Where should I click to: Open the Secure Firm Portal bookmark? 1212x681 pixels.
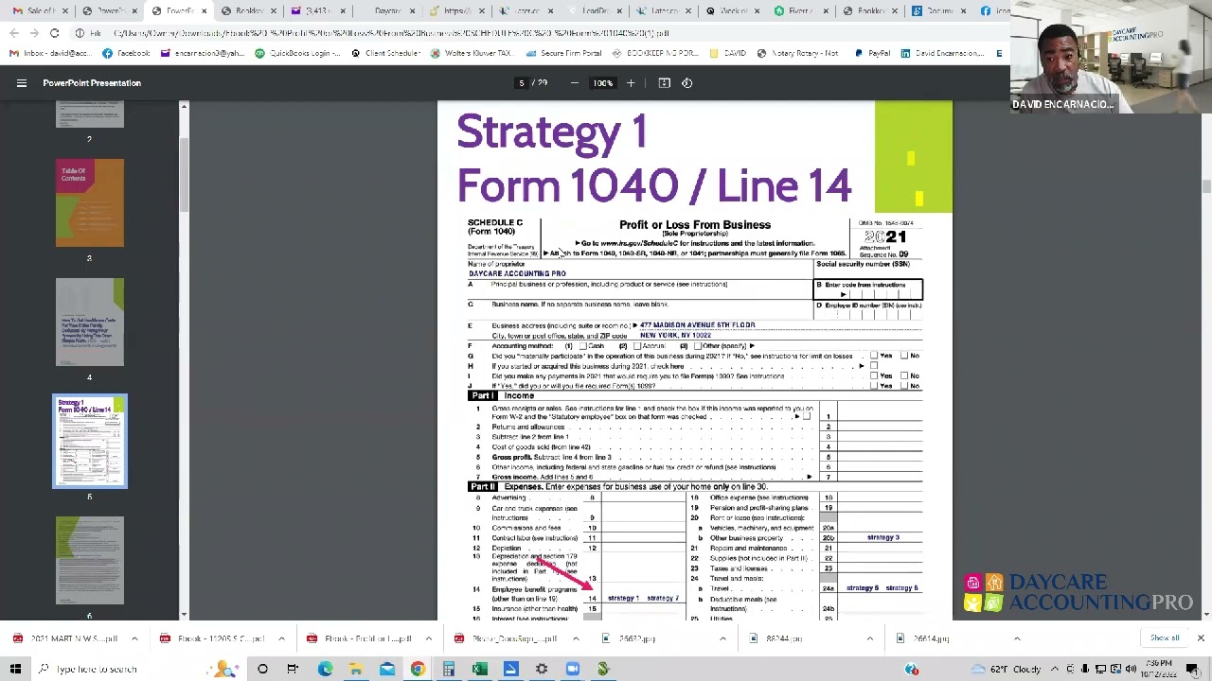coord(563,53)
